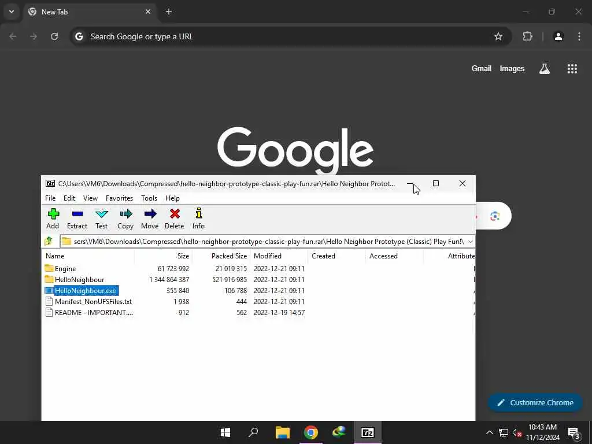This screenshot has width=592, height=444.
Task: Sort by the Created column header
Action: pyautogui.click(x=337, y=256)
